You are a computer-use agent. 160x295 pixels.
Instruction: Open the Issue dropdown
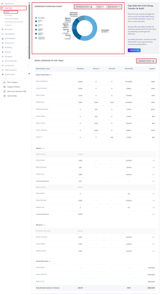(x=100, y=7)
